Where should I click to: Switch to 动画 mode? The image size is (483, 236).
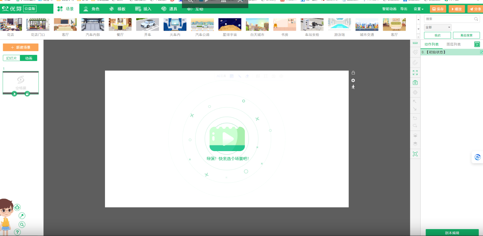pos(29,58)
